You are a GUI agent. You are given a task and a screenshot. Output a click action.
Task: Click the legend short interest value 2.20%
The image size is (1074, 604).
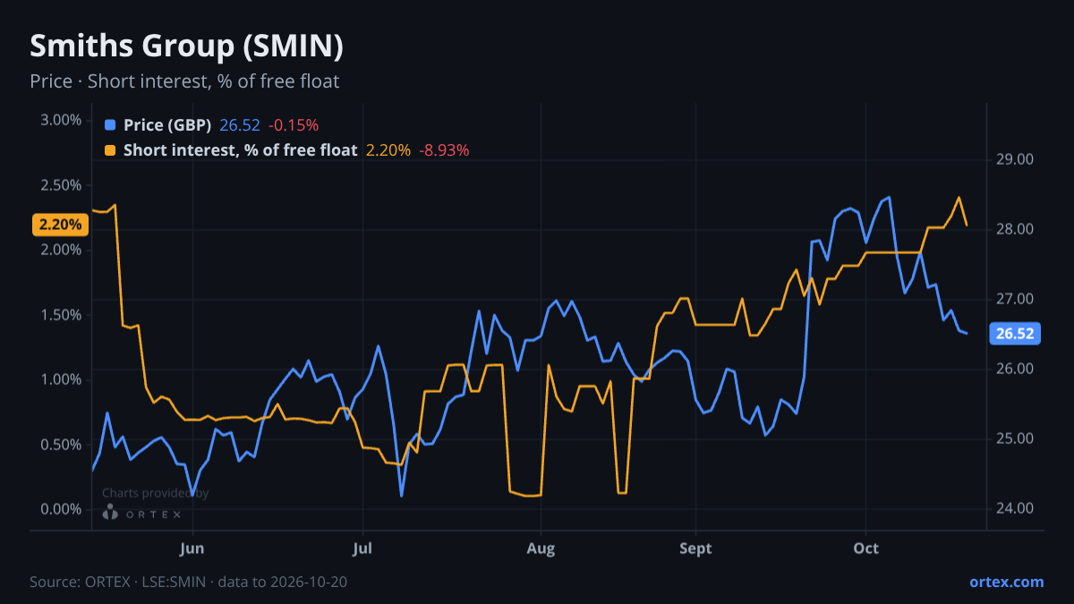[388, 150]
